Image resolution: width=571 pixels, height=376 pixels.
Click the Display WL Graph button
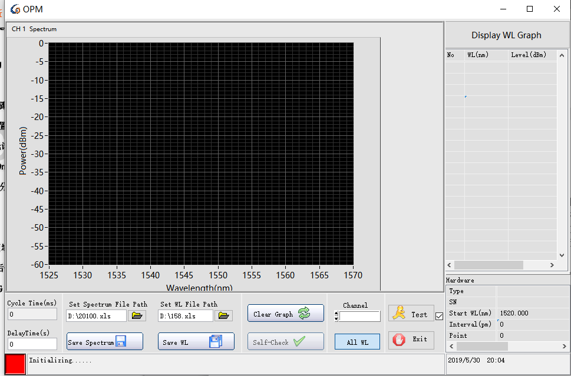[506, 35]
